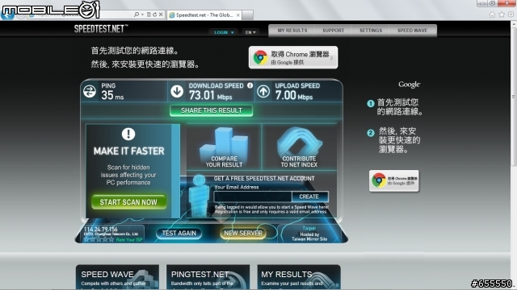The width and height of the screenshot is (517, 290).
Task: Open browser tools gear icon
Action: coord(511,14)
